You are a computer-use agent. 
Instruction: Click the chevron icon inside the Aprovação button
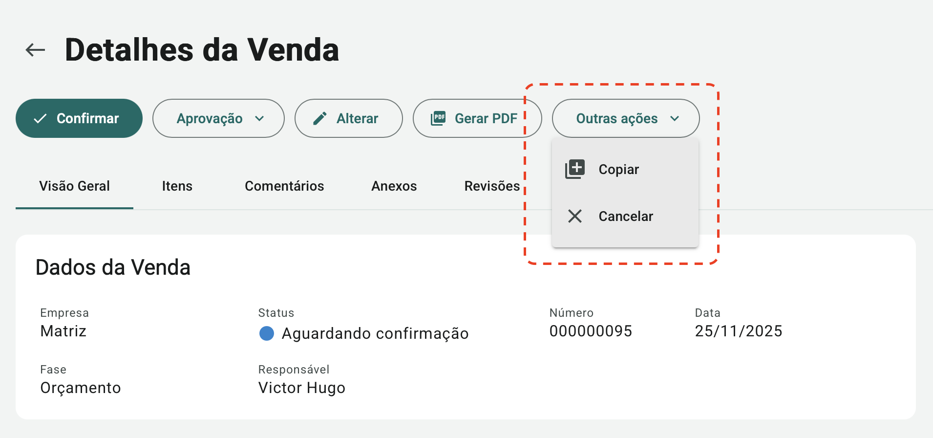[260, 118]
